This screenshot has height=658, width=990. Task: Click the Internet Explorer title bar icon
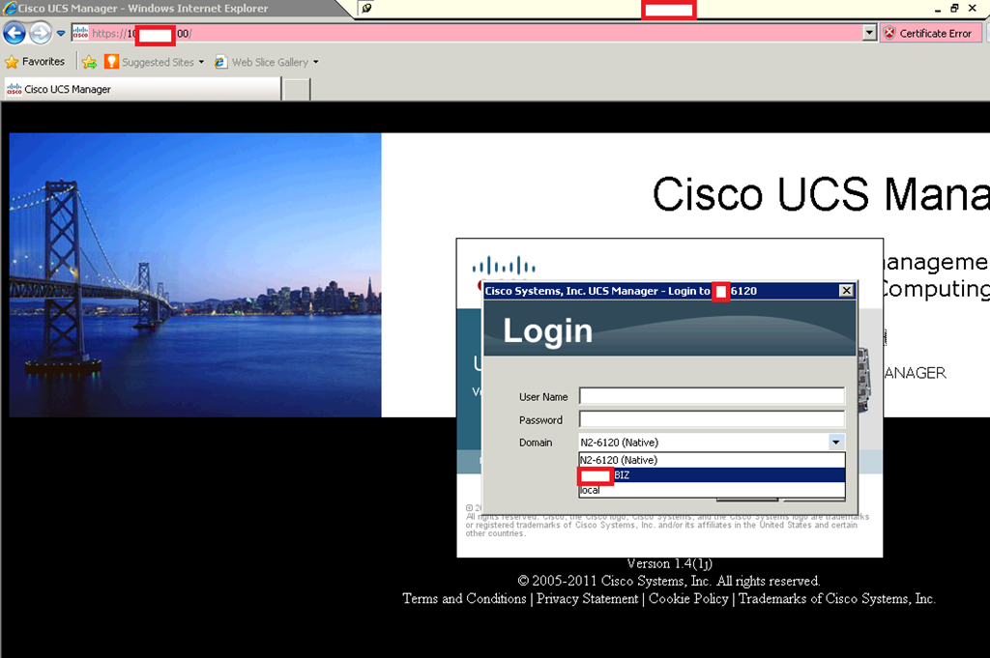tap(9, 8)
